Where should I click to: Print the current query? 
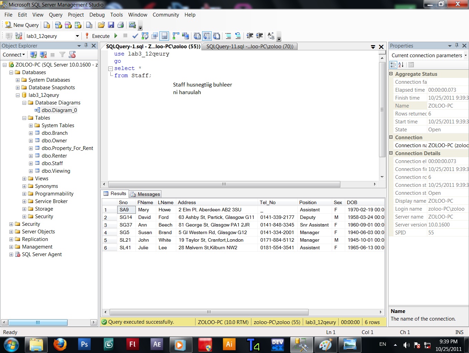[120, 25]
